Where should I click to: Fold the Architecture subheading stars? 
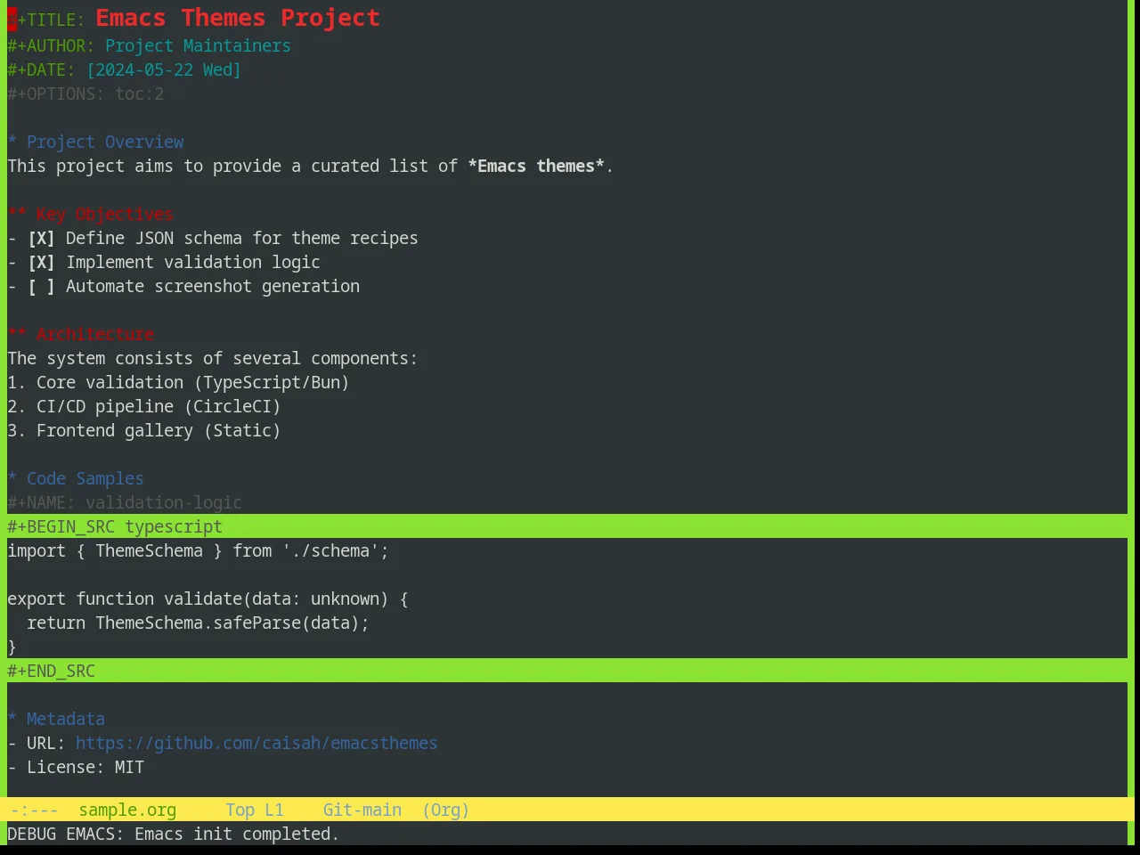pos(17,335)
